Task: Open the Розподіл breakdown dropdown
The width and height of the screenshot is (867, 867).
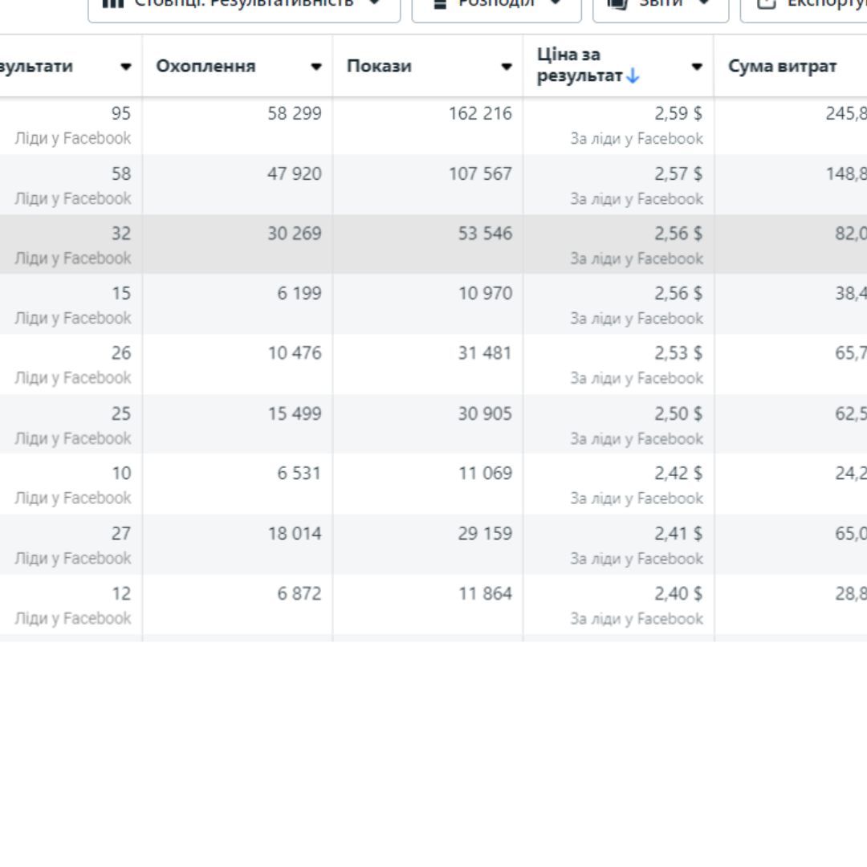Action: (x=496, y=6)
